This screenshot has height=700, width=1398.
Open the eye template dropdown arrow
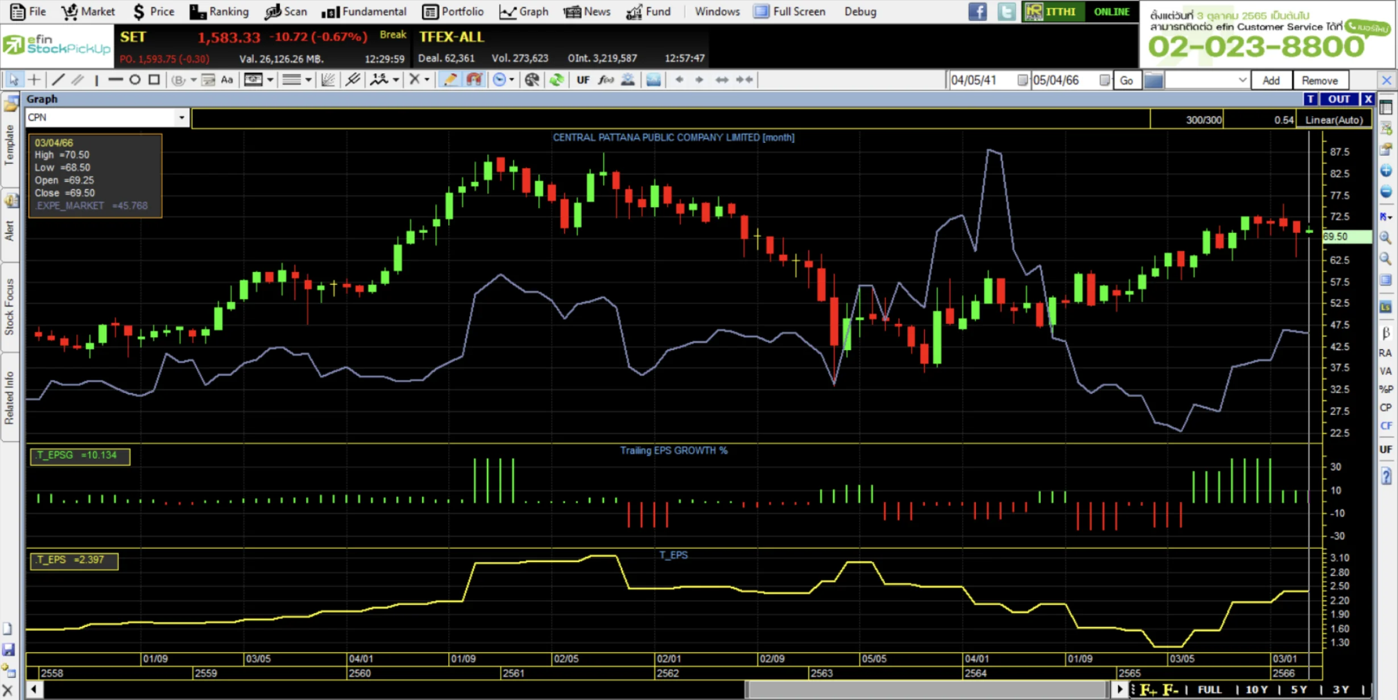coord(270,80)
